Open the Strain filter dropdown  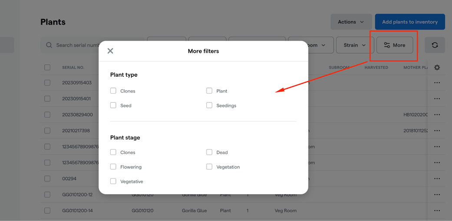(x=355, y=45)
